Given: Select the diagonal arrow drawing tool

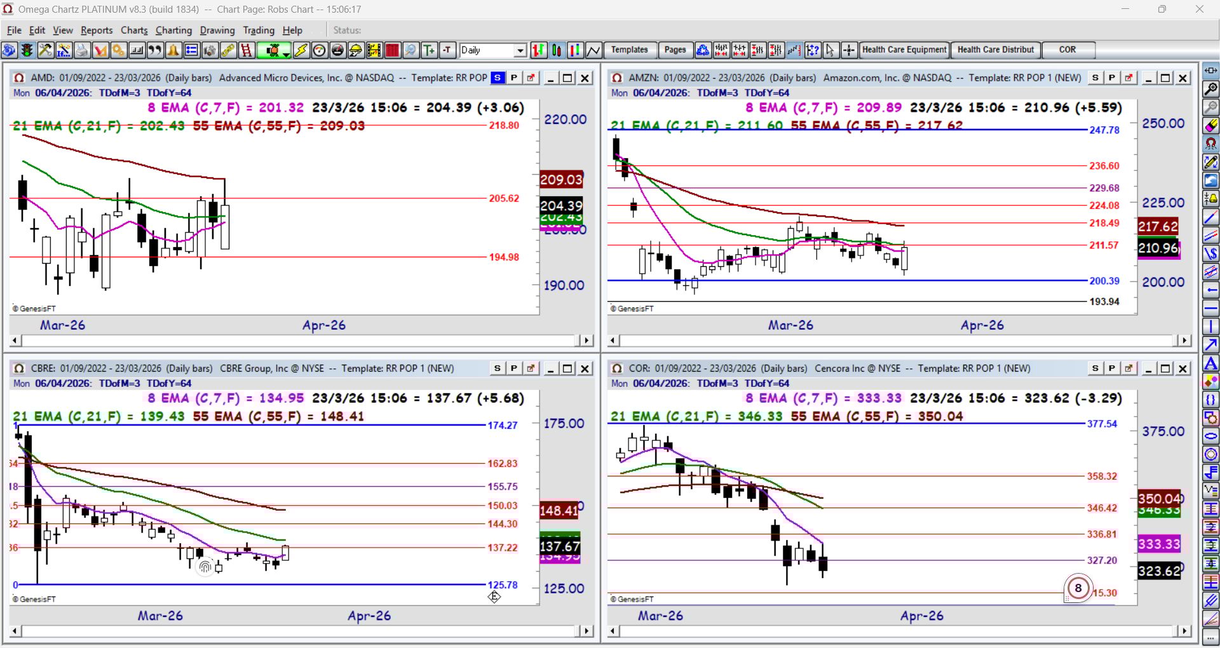Looking at the screenshot, I should pos(1210,346).
